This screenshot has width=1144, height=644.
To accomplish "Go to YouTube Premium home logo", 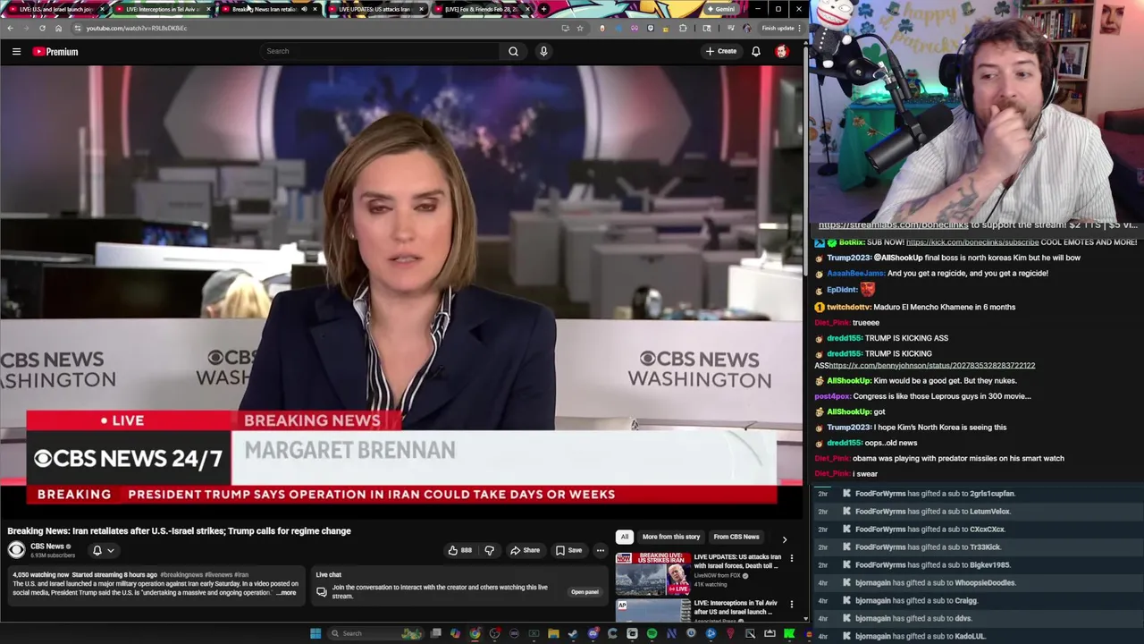I will point(55,52).
